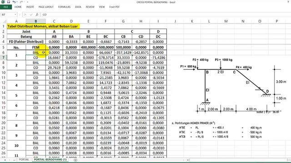
Task: Click cell with value -500,0000
Action: point(105,47)
